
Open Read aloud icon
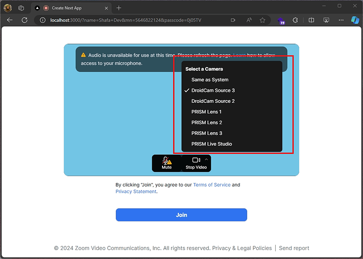point(249,20)
